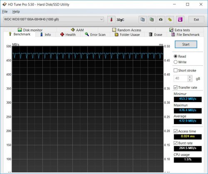Decrease short stroke value with down arrow

[x=190, y=80]
